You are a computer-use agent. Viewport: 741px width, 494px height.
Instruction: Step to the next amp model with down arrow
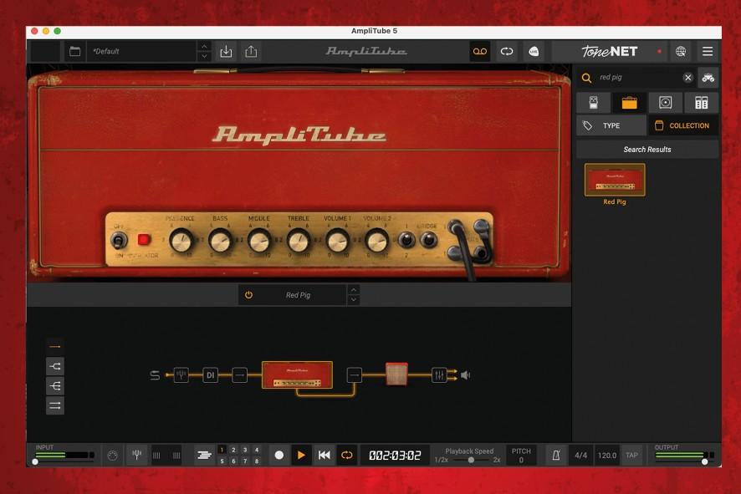pyautogui.click(x=354, y=300)
